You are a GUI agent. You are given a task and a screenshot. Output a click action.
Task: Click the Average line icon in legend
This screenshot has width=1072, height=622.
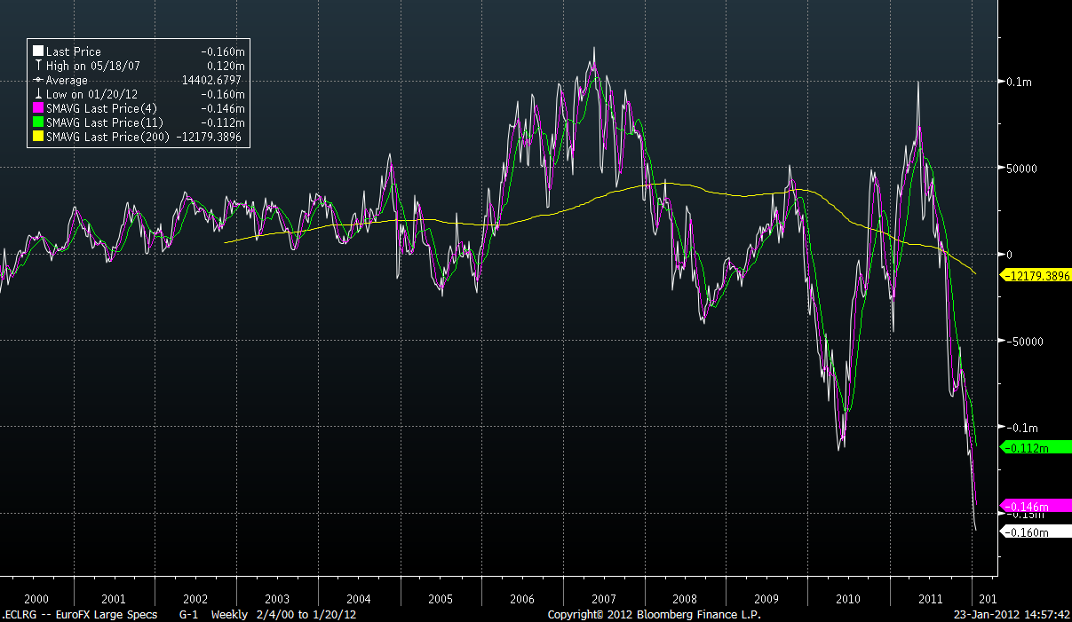pyautogui.click(x=38, y=81)
